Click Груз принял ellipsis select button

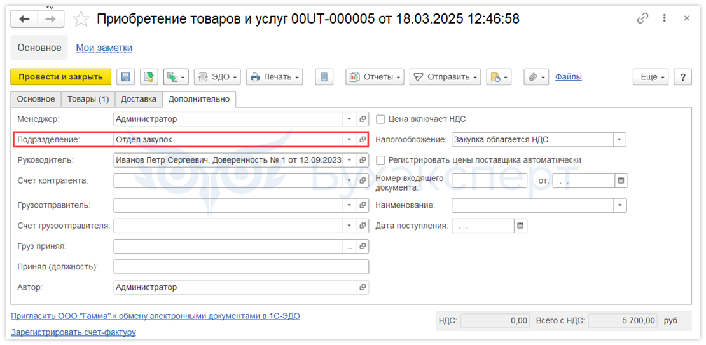(x=349, y=247)
